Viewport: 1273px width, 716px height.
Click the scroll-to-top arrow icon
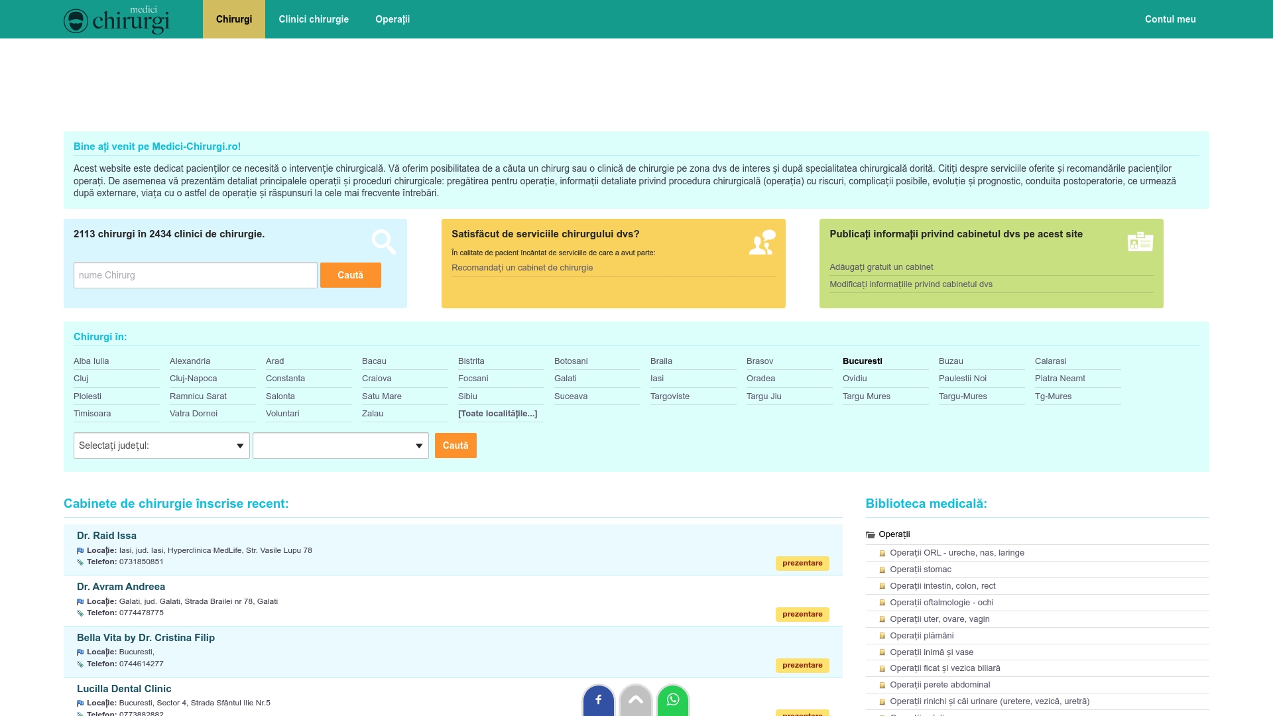pos(635,699)
